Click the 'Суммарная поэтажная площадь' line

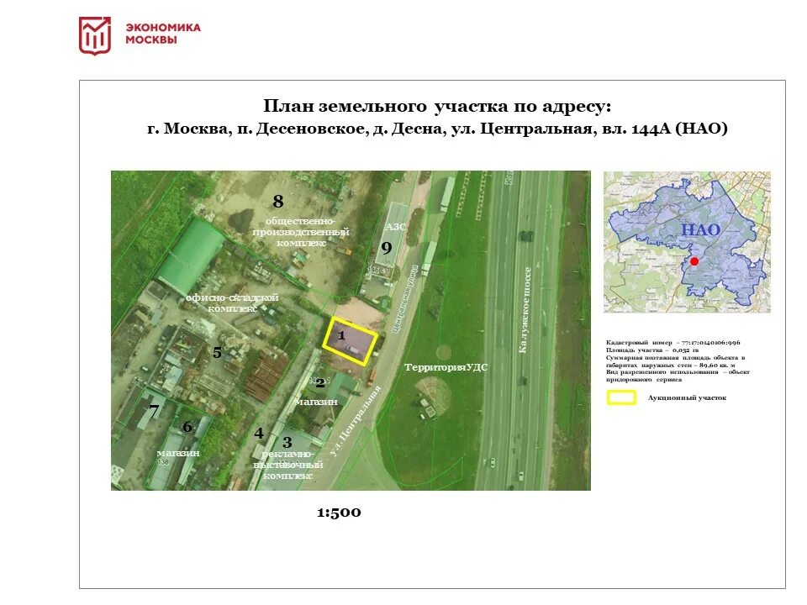tap(676, 361)
